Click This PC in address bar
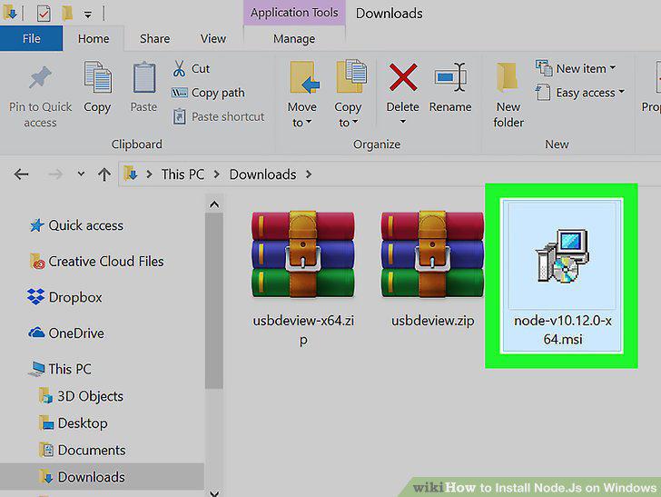Screen dimensions: 661x497 [x=183, y=174]
